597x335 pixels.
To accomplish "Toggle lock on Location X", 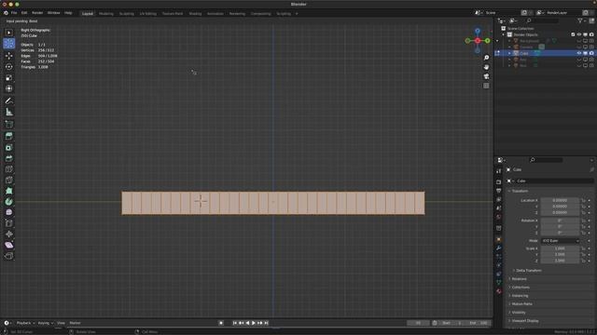I will point(583,200).
